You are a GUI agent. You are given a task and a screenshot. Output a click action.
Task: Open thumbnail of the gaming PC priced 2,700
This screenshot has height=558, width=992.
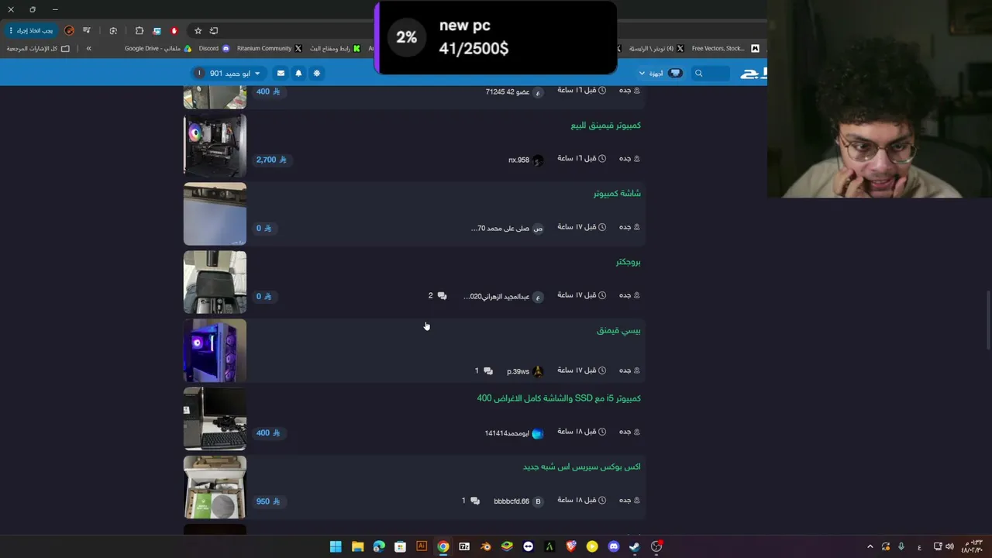pyautogui.click(x=215, y=146)
